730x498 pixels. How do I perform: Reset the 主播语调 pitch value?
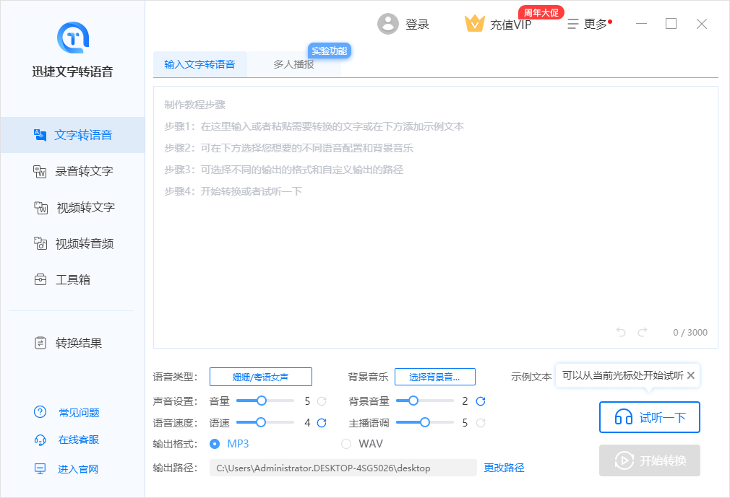pyautogui.click(x=481, y=423)
